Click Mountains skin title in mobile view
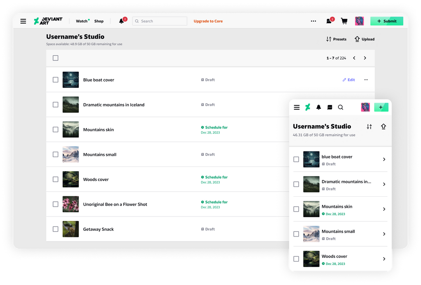The height and width of the screenshot is (285, 421). click(337, 206)
